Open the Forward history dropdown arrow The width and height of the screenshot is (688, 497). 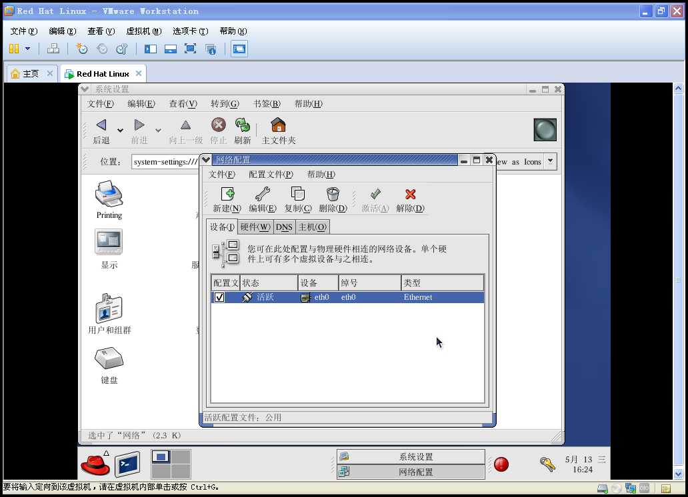click(159, 130)
